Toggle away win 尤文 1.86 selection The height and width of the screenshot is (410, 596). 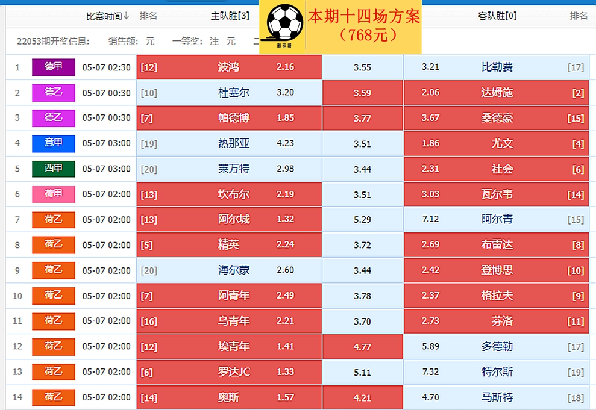496,143
